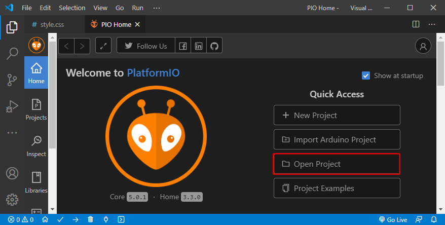
Task: Follow PlatformIO on Twitter
Action: [x=146, y=46]
